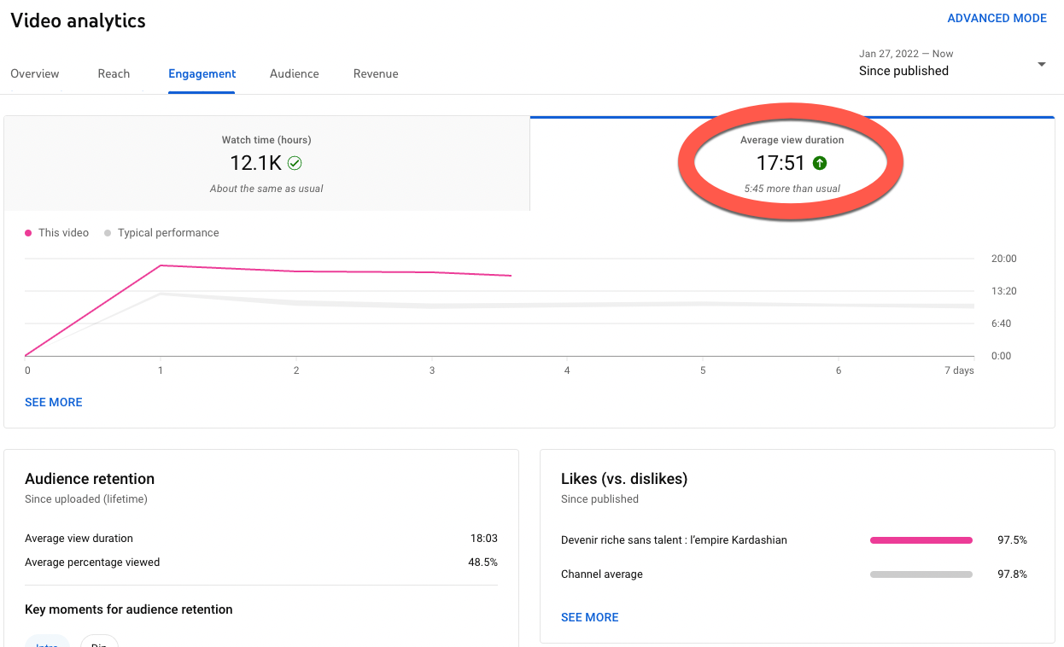Open the Reach tab

[x=114, y=74]
